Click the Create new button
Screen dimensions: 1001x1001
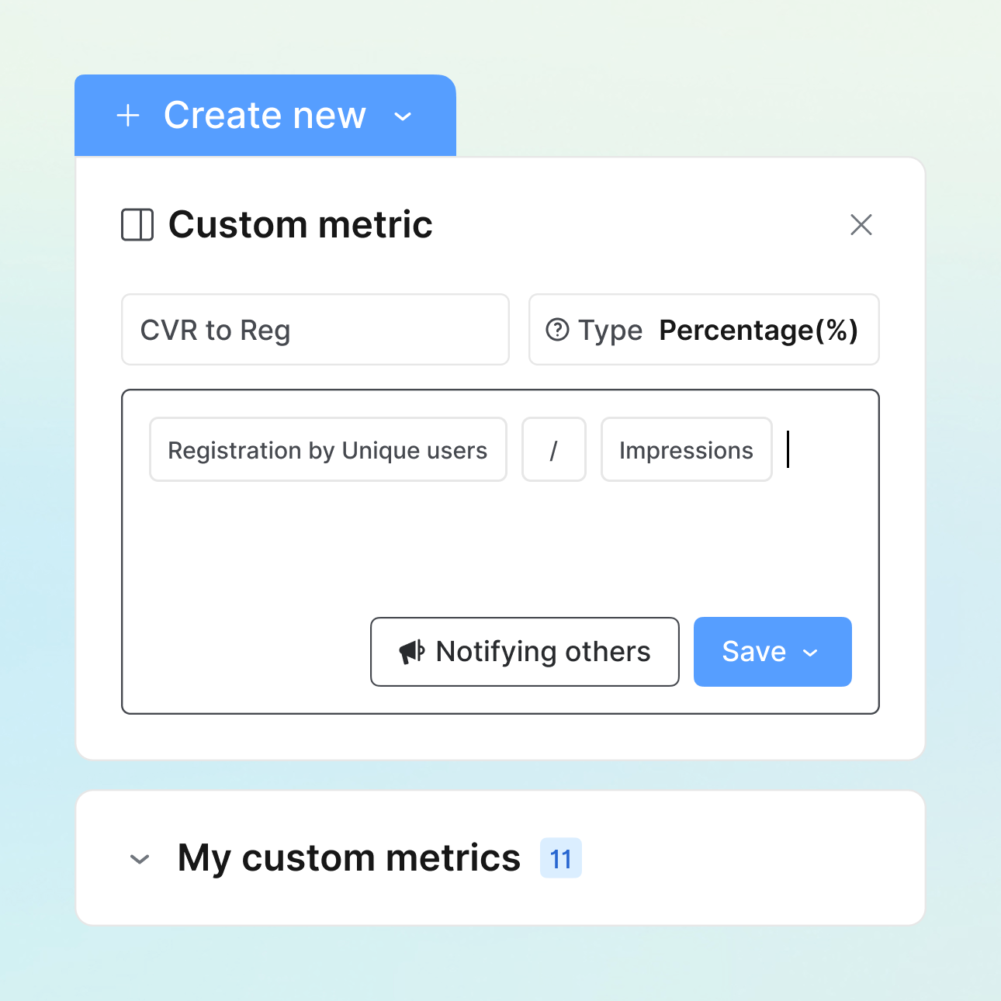click(x=264, y=115)
